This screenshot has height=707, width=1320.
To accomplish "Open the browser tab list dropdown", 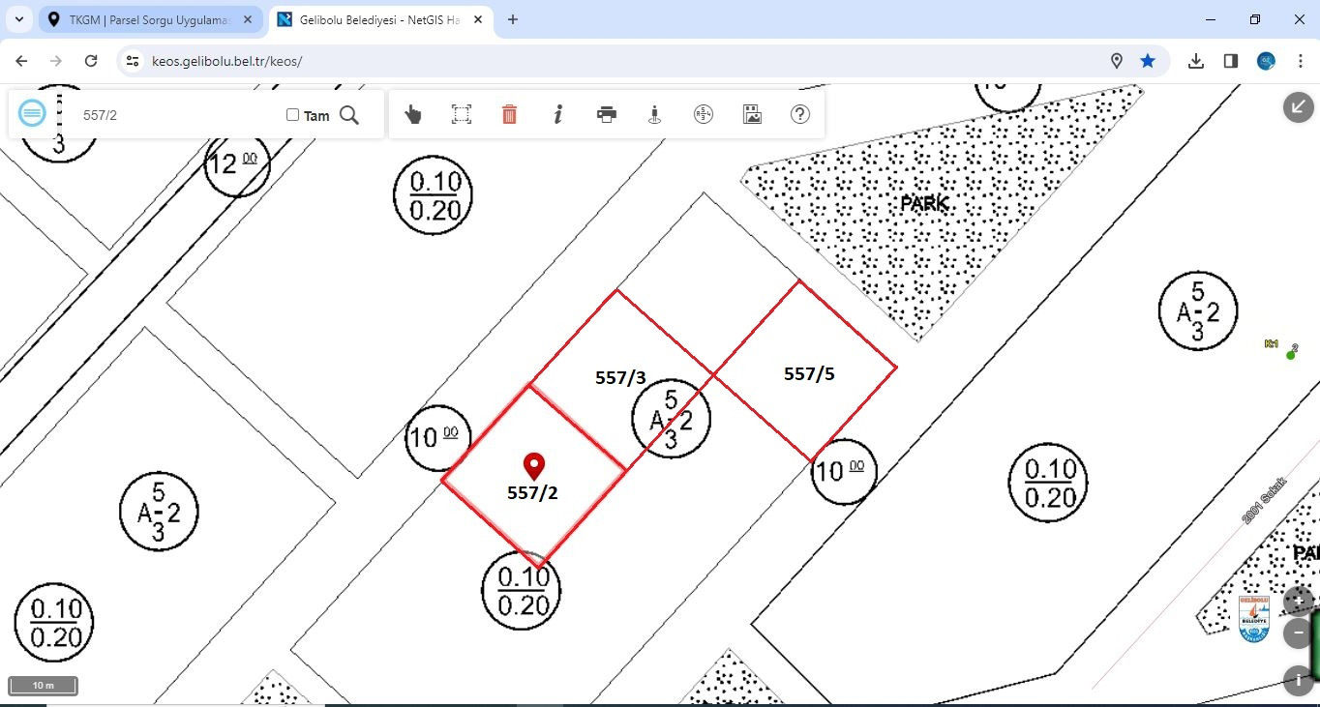I will coord(19,19).
